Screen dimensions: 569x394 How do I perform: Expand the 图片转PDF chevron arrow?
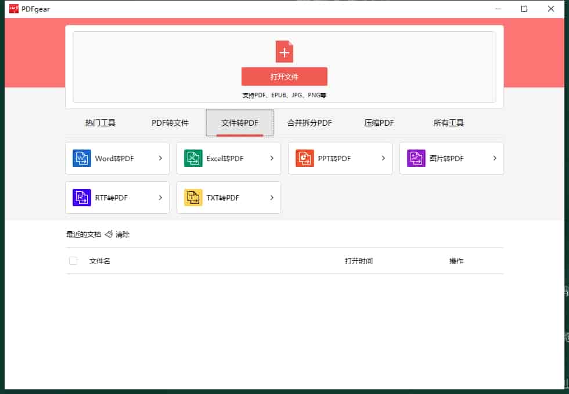tap(495, 158)
